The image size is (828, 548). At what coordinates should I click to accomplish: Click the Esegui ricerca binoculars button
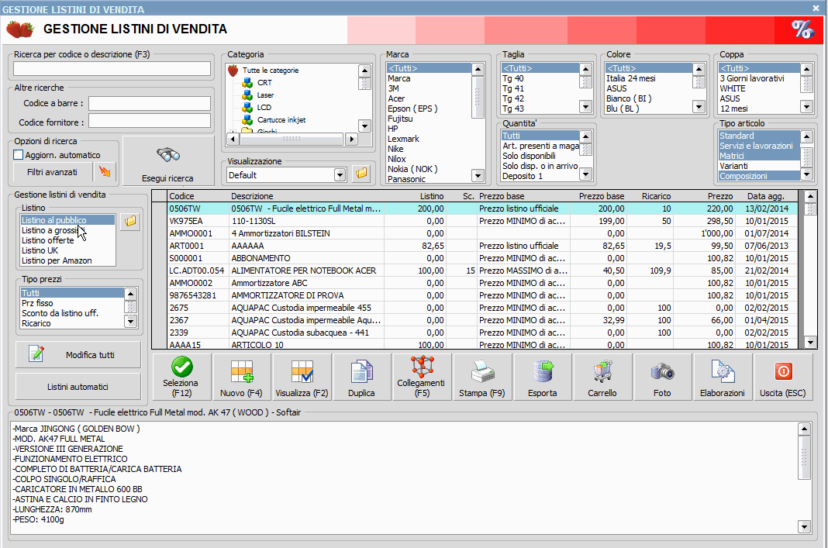[168, 161]
